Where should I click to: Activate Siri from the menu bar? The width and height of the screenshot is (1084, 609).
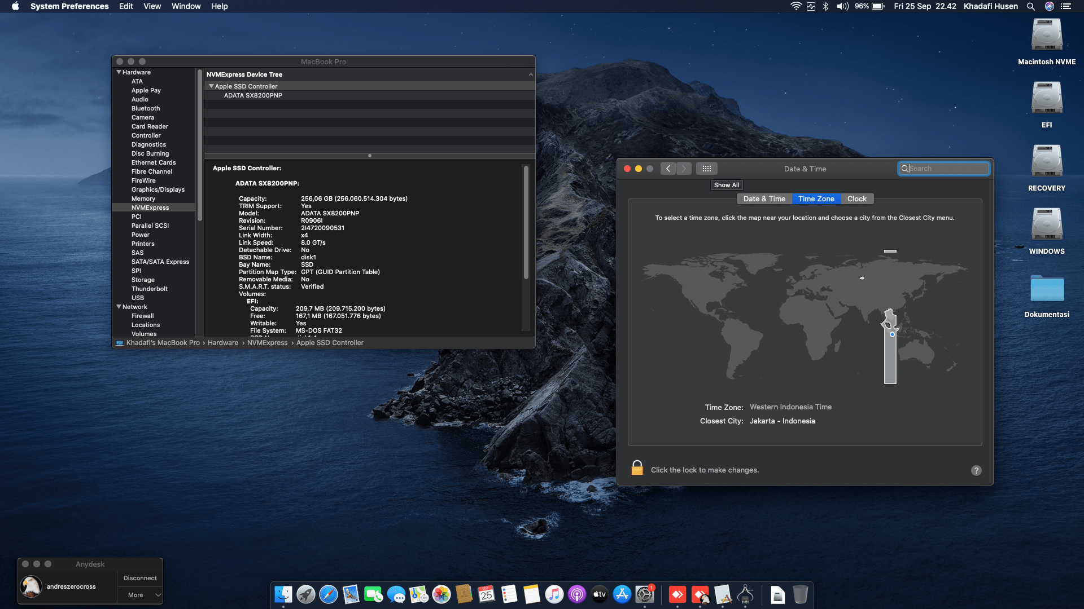(x=1050, y=6)
